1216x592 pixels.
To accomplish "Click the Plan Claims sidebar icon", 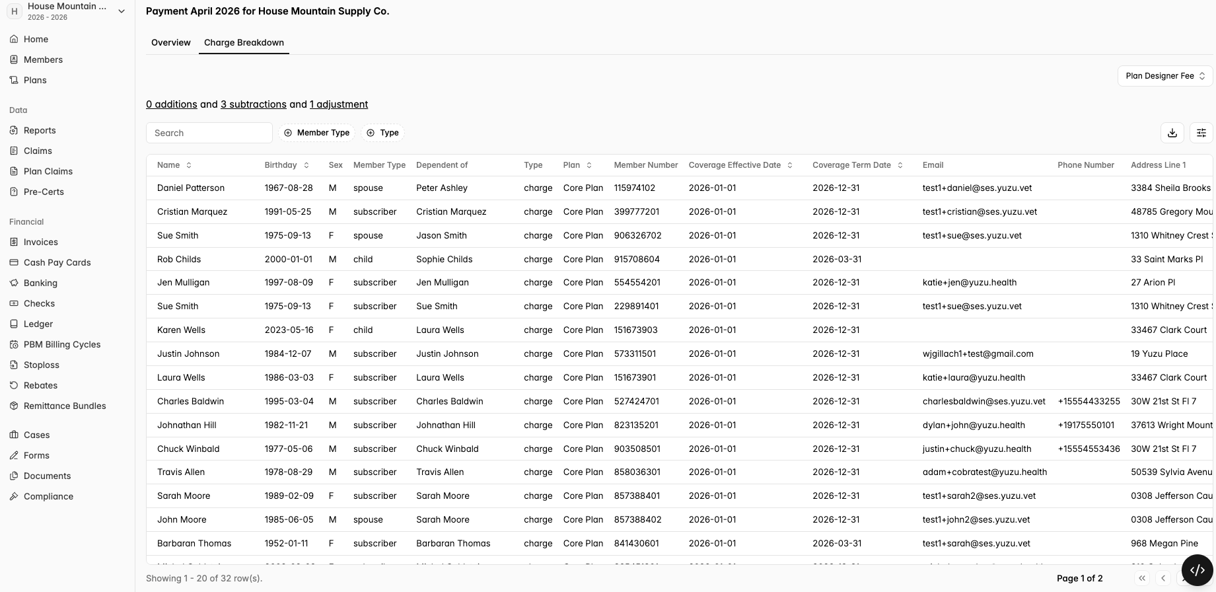I will pos(14,171).
